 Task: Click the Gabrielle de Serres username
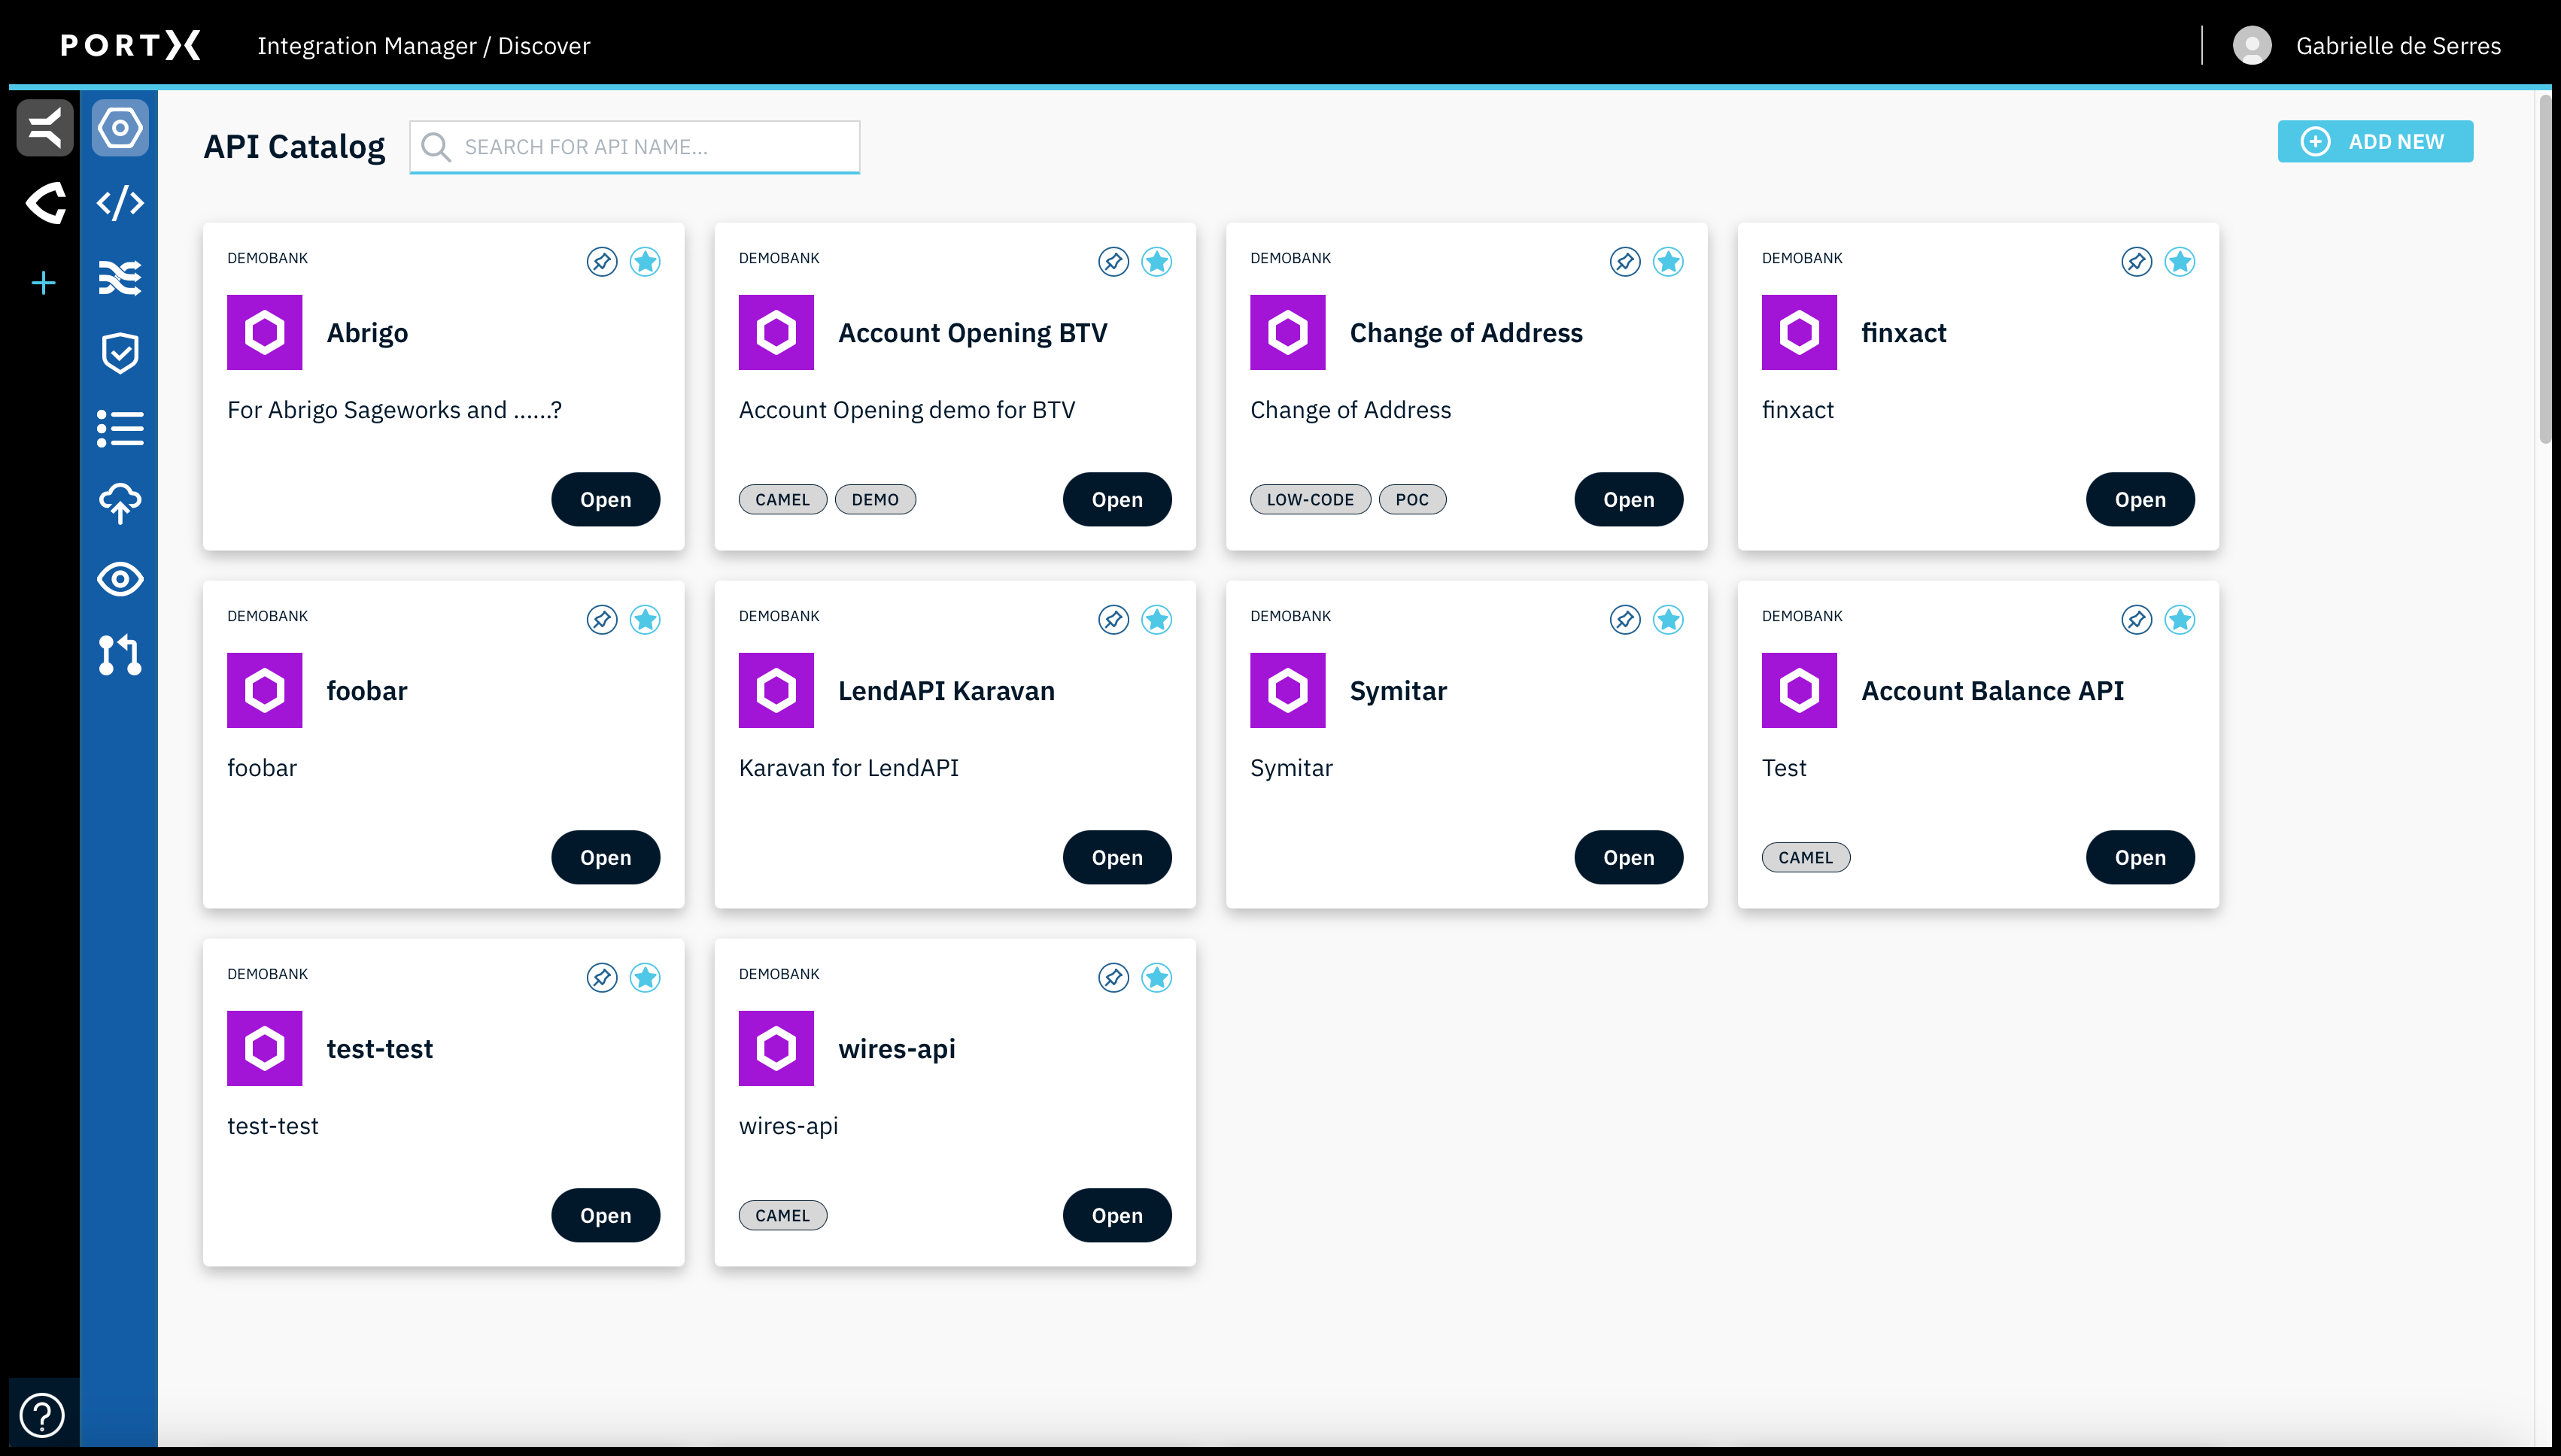2398,46
